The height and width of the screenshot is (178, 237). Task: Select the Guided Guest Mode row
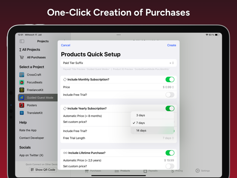38,98
